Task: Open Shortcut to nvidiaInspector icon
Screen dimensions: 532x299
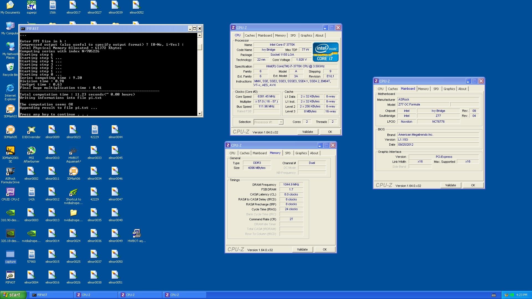Action: click(73, 196)
